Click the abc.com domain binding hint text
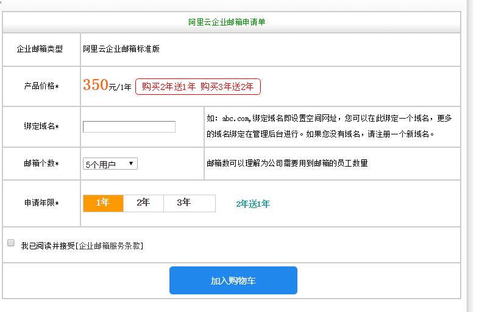 pyautogui.click(x=329, y=127)
